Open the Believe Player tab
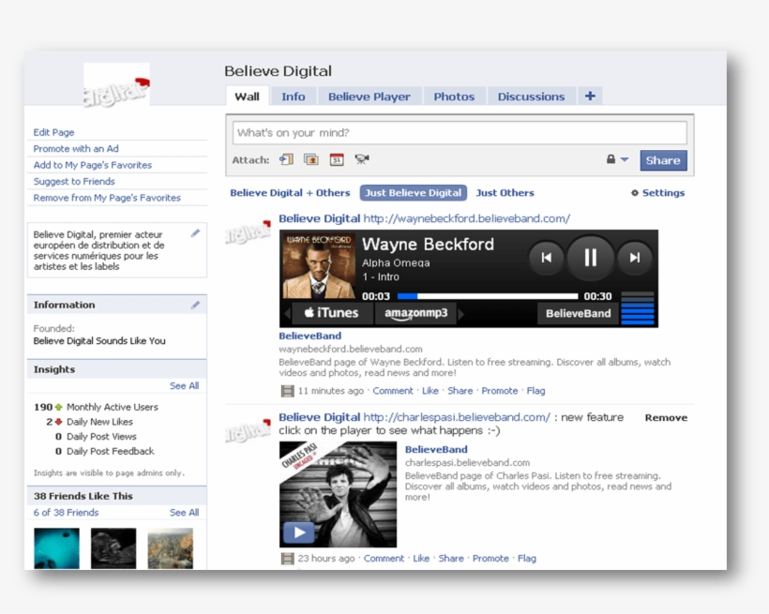The height and width of the screenshot is (614, 769). [369, 97]
